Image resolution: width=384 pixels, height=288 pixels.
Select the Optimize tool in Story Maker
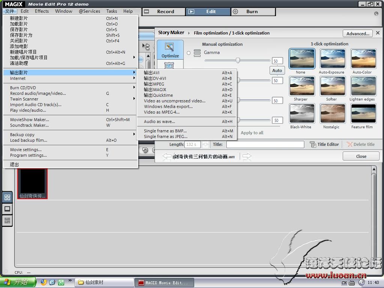(x=170, y=50)
